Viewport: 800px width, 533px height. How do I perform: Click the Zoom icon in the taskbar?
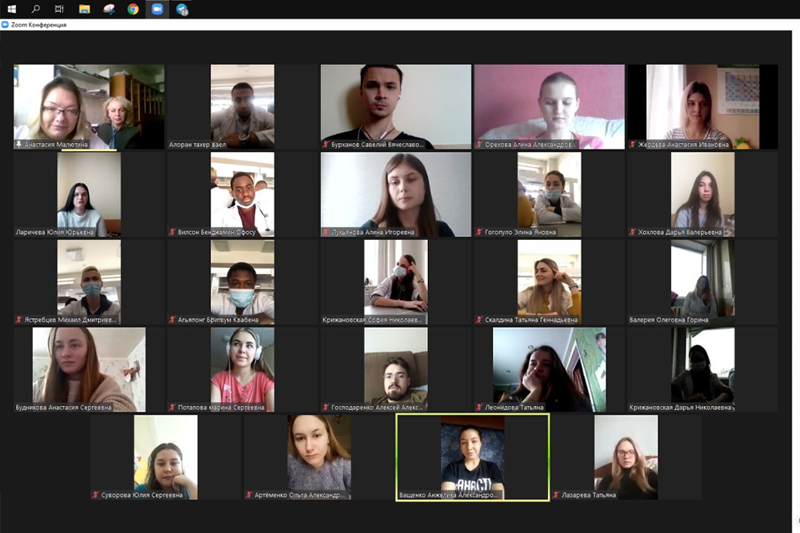pyautogui.click(x=158, y=9)
